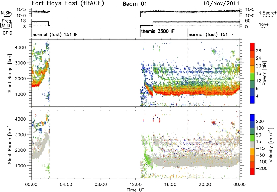Click the "200" tick on velocity colorbar
The height and width of the screenshot is (192, 277).
point(260,121)
